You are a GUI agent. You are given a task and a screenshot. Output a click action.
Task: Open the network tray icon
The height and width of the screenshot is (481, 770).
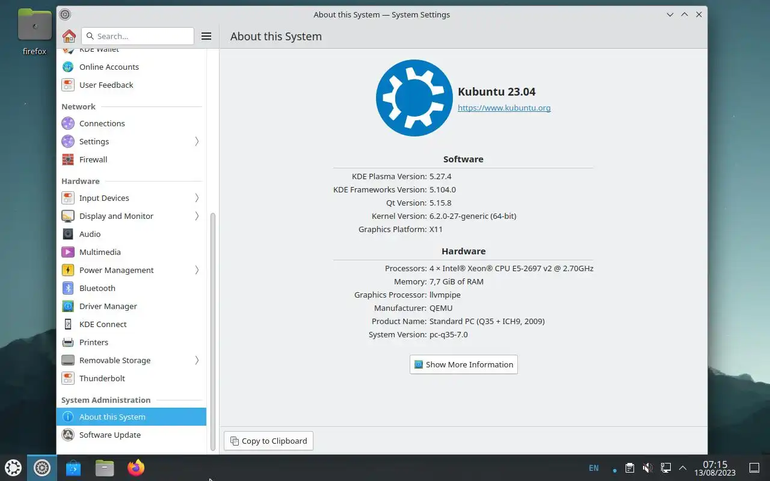[666, 468]
